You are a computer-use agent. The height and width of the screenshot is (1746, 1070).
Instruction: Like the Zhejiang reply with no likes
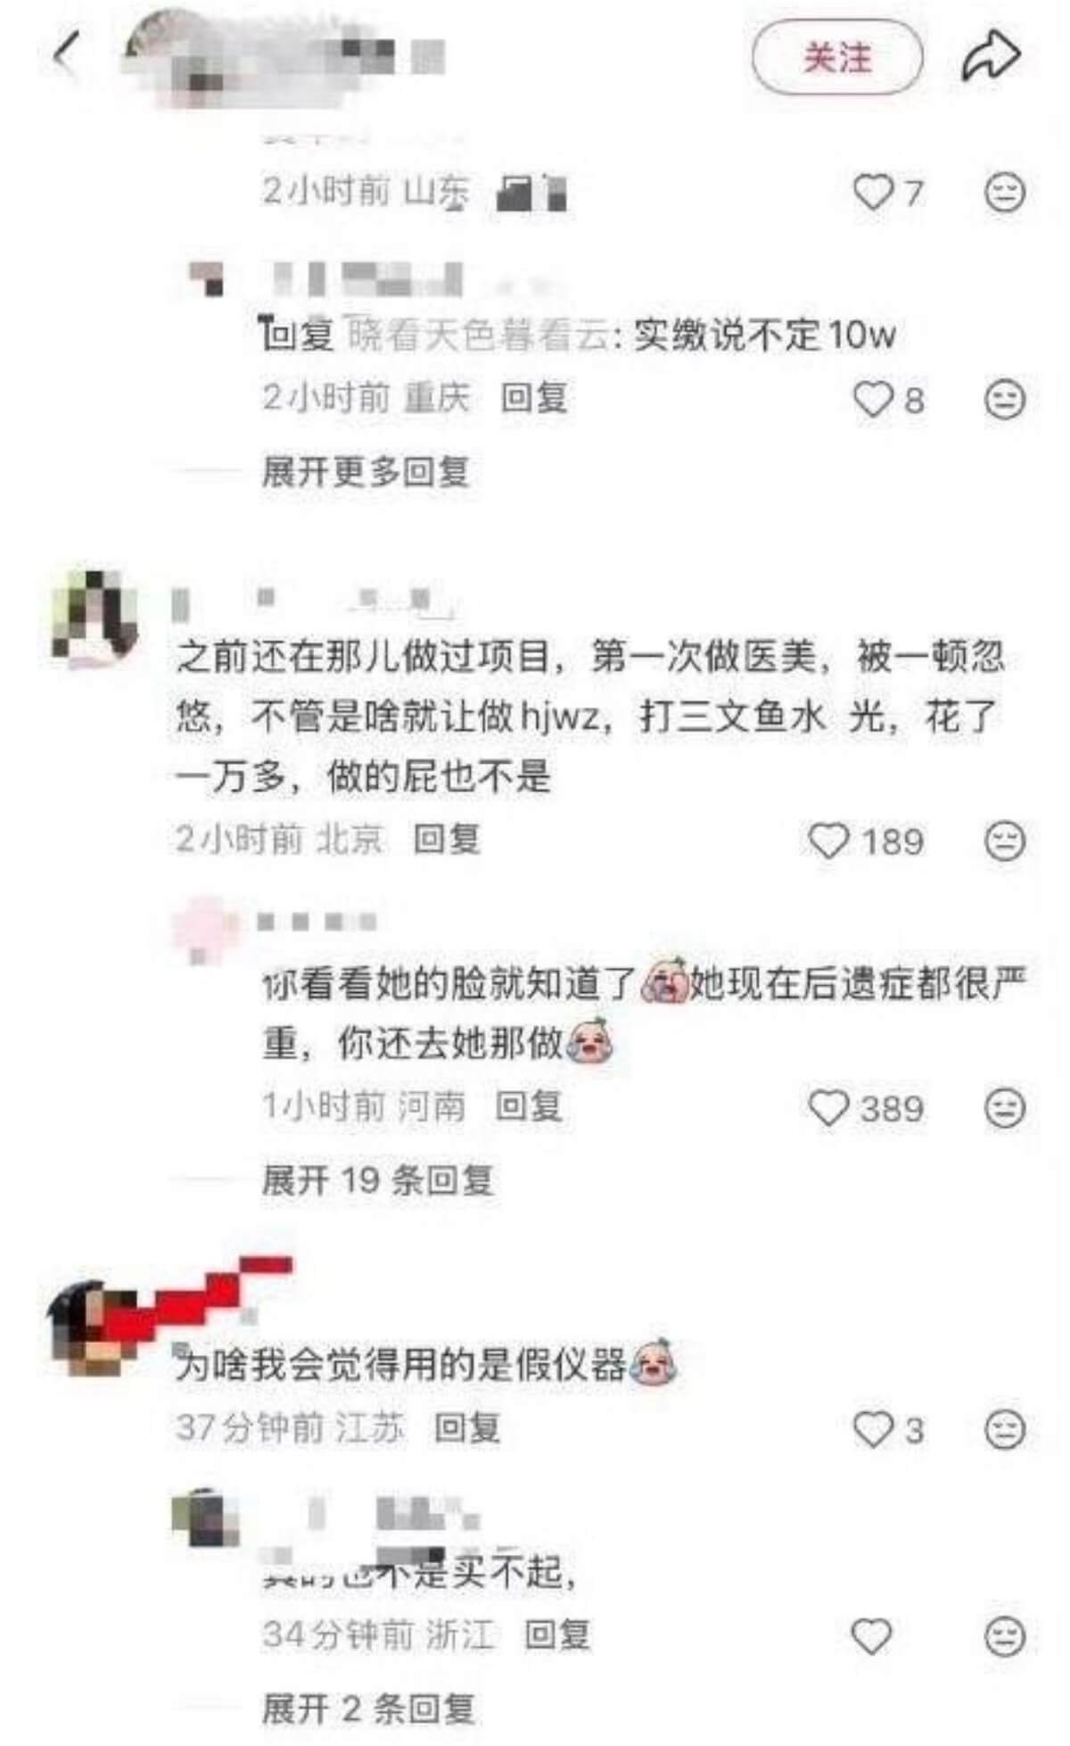[x=872, y=1635]
